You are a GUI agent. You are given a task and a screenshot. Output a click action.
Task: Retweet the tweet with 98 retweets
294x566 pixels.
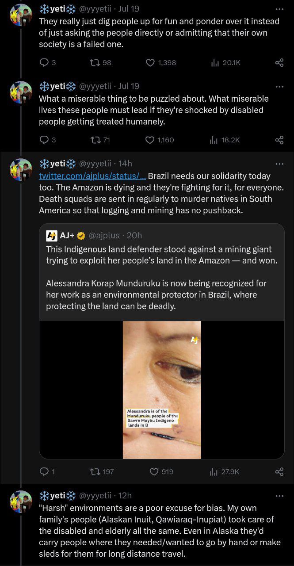pos(94,63)
